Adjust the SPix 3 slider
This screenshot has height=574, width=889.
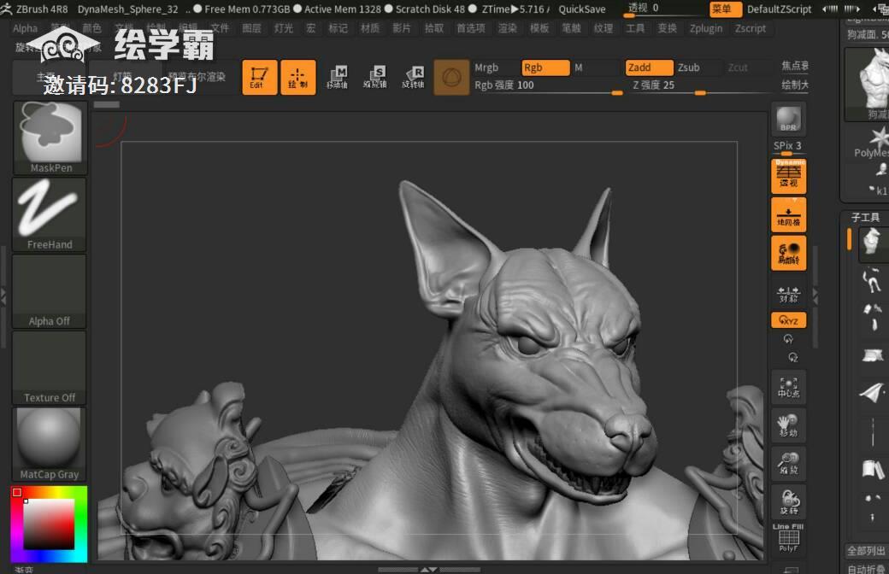pyautogui.click(x=788, y=147)
